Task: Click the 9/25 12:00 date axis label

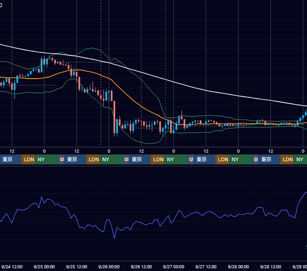Action: 77,266
